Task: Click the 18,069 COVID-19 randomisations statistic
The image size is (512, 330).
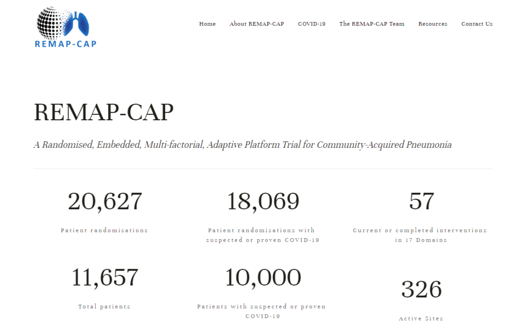Action: point(262,201)
